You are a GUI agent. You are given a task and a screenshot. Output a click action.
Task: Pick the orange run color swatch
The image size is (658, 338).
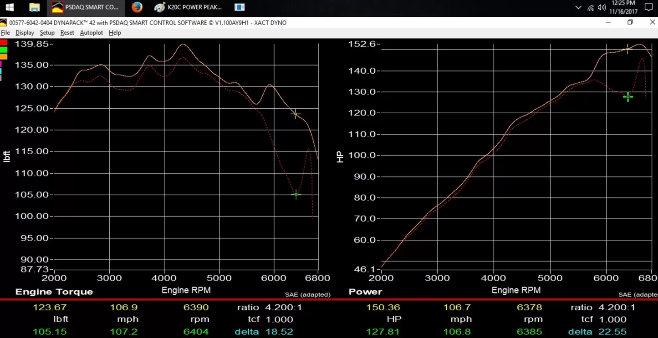tap(4, 56)
